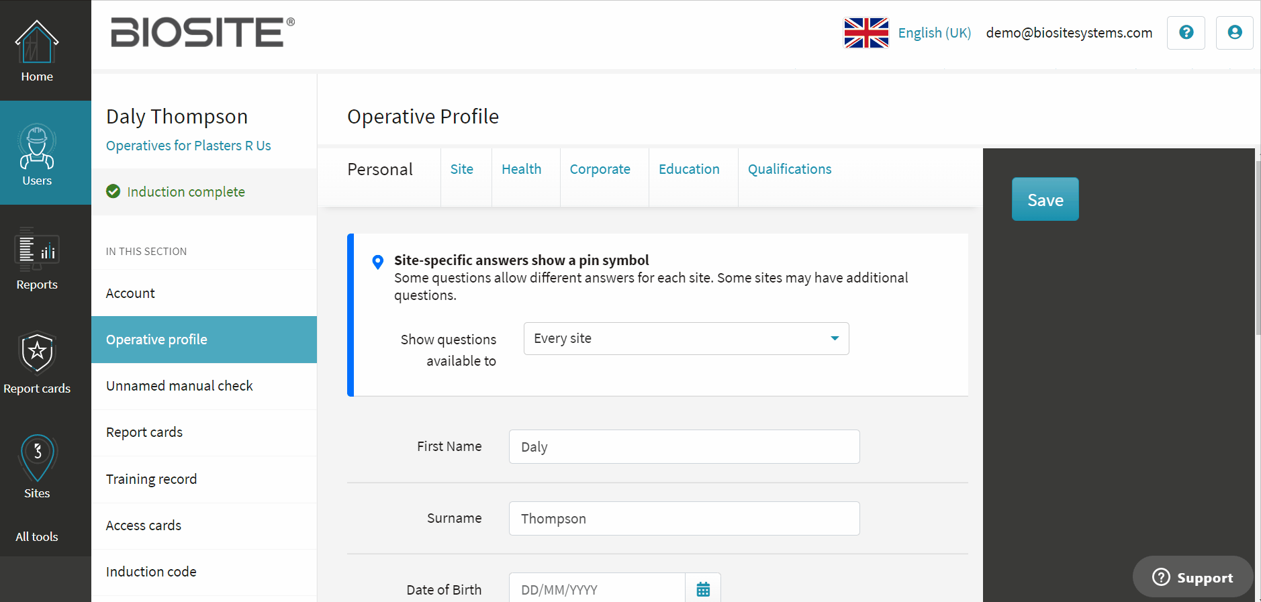This screenshot has height=602, width=1261.
Task: Open the user account avatar icon
Action: [1234, 33]
